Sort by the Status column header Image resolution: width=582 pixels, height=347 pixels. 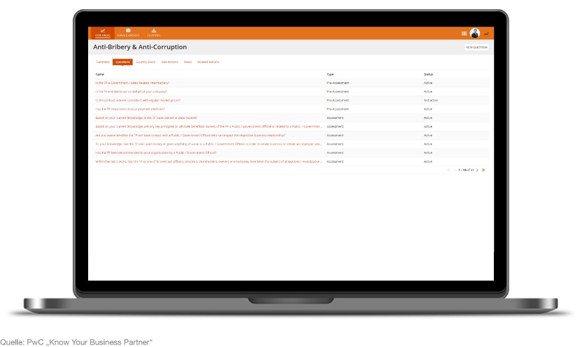tap(428, 74)
